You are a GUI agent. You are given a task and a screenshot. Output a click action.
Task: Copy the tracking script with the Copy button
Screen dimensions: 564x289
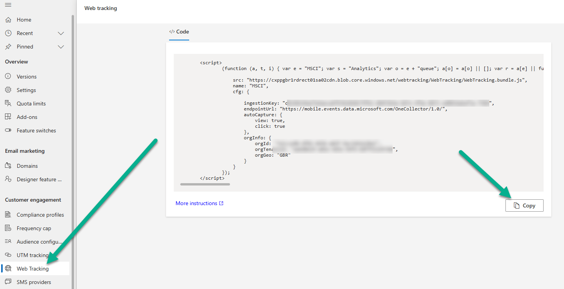(x=524, y=205)
